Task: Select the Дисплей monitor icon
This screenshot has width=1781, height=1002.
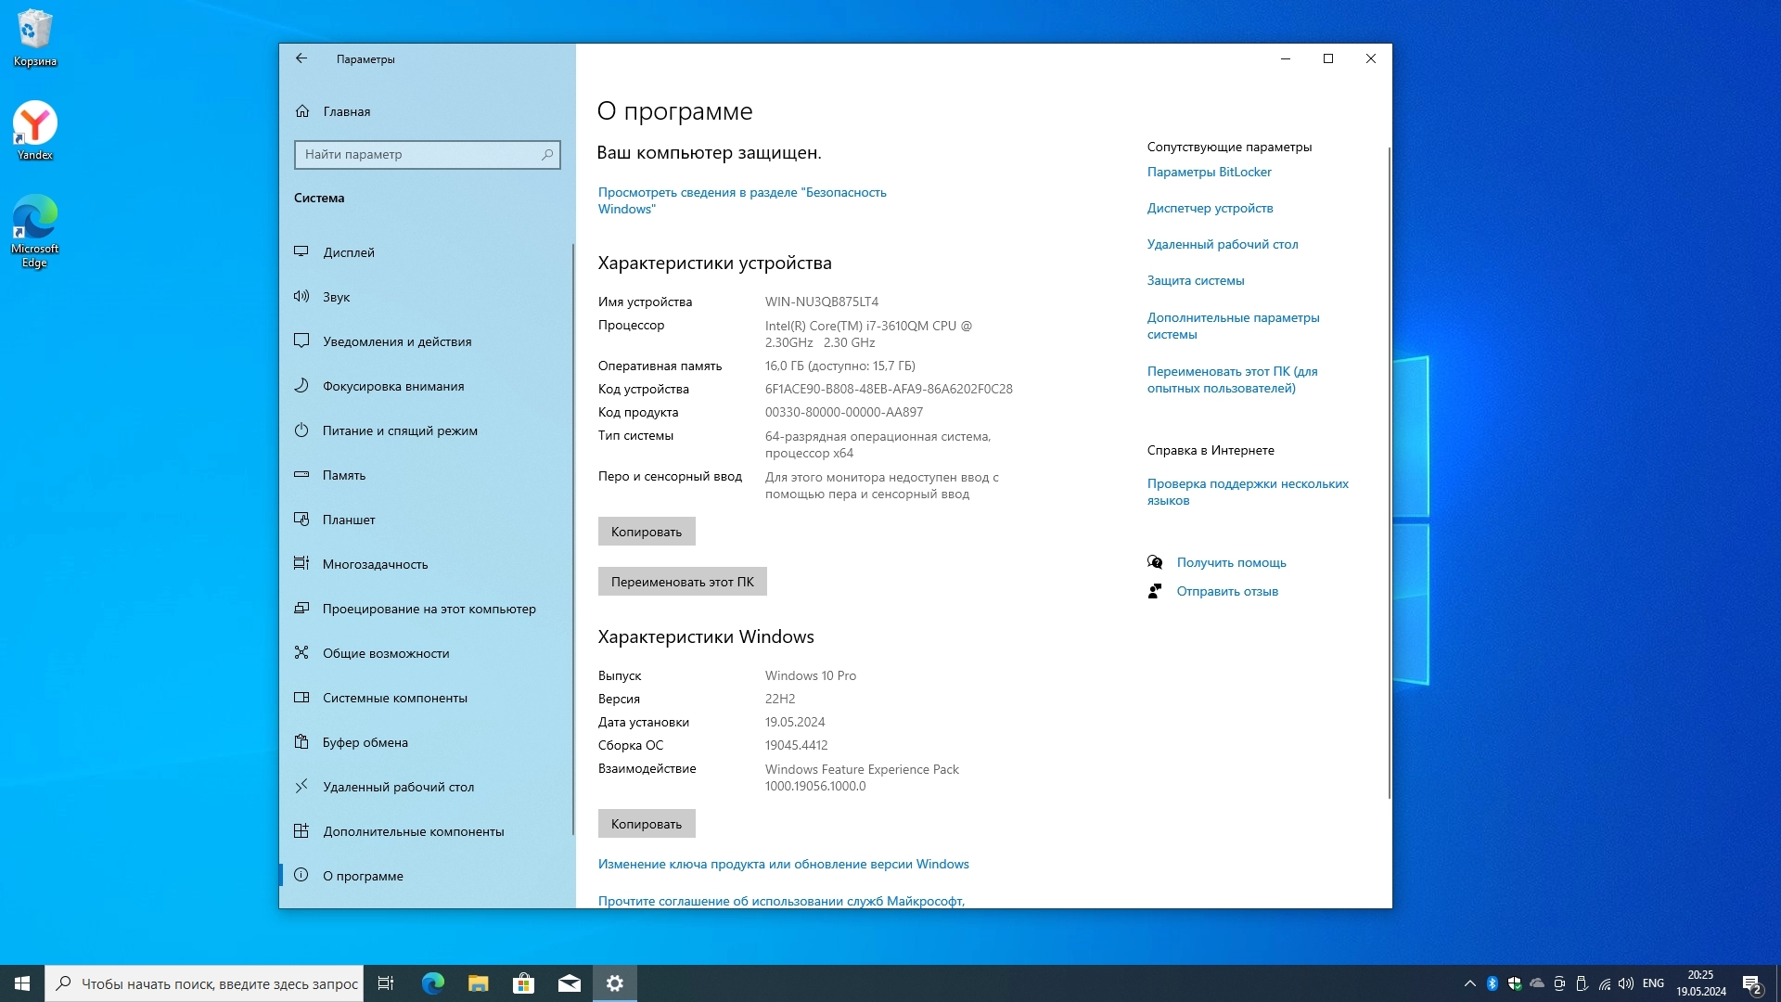Action: click(301, 251)
